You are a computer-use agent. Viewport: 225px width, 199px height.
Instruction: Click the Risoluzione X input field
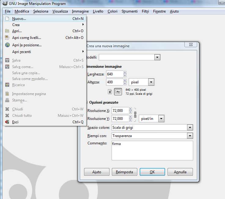coord(120,111)
